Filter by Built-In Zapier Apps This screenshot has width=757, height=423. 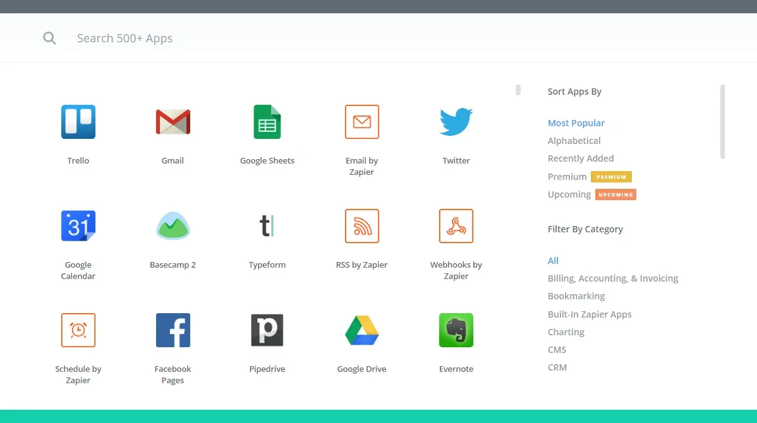590,314
